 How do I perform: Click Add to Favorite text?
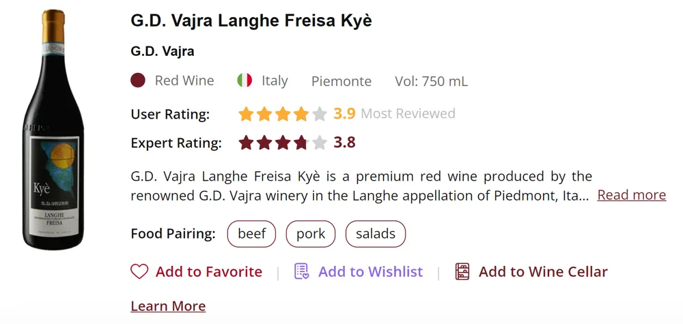coord(208,271)
